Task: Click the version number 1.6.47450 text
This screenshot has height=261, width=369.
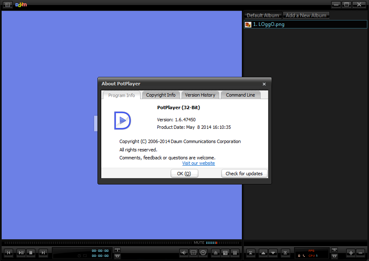Action: point(185,120)
